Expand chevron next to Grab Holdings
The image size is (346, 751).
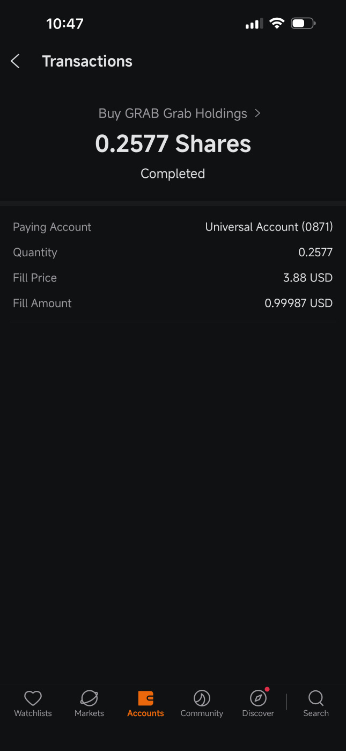257,113
